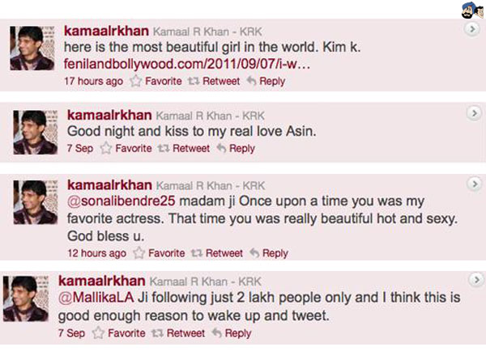Click the star icon on the Asin tweet

coord(106,149)
